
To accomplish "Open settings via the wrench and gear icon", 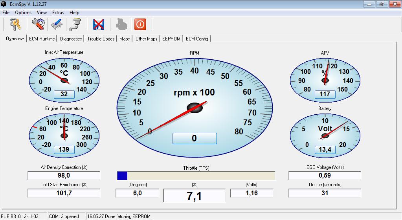I will (x=39, y=25).
